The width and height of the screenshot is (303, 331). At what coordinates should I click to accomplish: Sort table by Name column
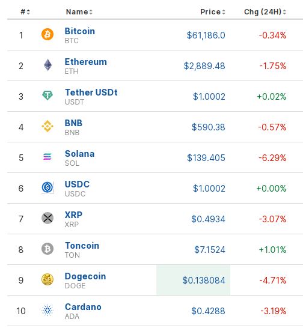pyautogui.click(x=79, y=12)
